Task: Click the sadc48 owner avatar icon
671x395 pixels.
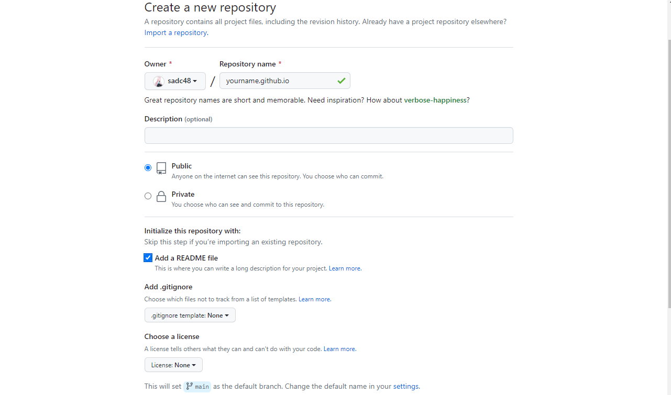Action: click(159, 81)
